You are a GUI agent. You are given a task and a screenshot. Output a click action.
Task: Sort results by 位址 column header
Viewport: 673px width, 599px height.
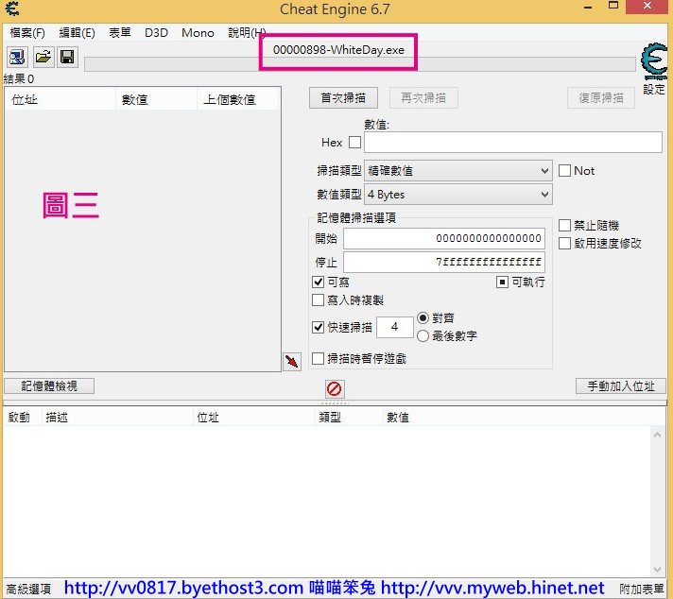pyautogui.click(x=60, y=99)
